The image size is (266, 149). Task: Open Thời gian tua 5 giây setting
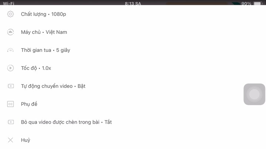point(133,50)
